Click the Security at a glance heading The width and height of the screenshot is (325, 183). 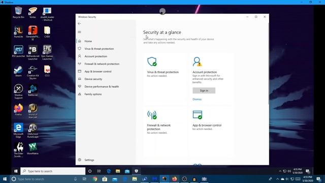point(162,32)
